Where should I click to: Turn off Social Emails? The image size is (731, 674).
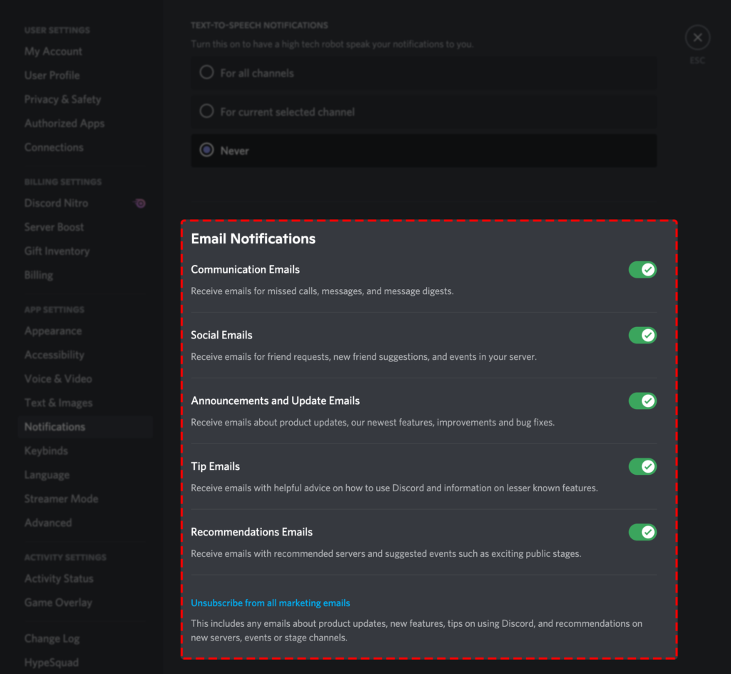642,335
